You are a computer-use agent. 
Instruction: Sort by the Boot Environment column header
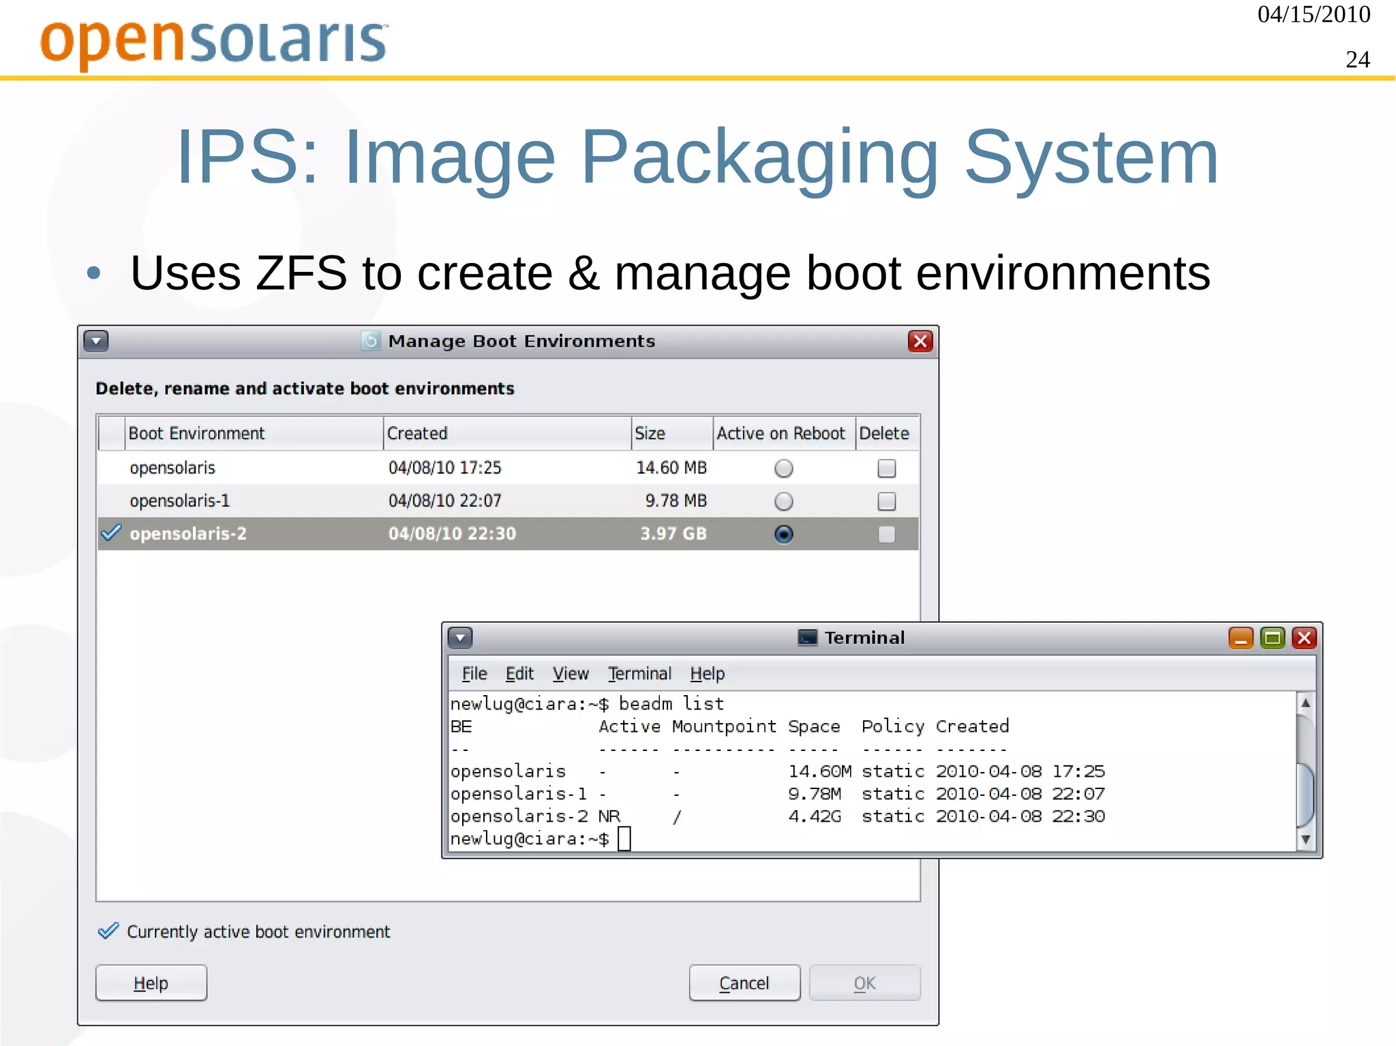click(254, 433)
